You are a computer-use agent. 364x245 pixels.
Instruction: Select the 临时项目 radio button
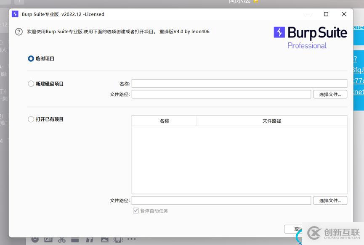(31, 59)
